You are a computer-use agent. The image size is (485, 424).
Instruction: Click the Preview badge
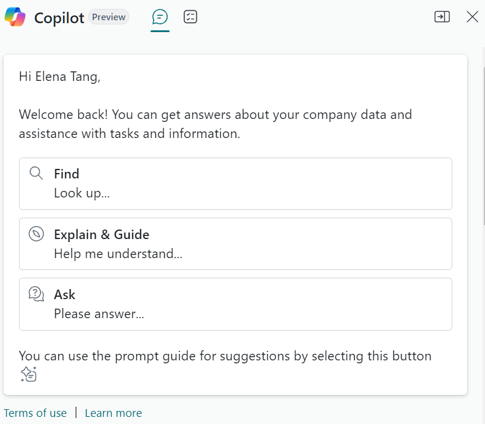(x=108, y=17)
